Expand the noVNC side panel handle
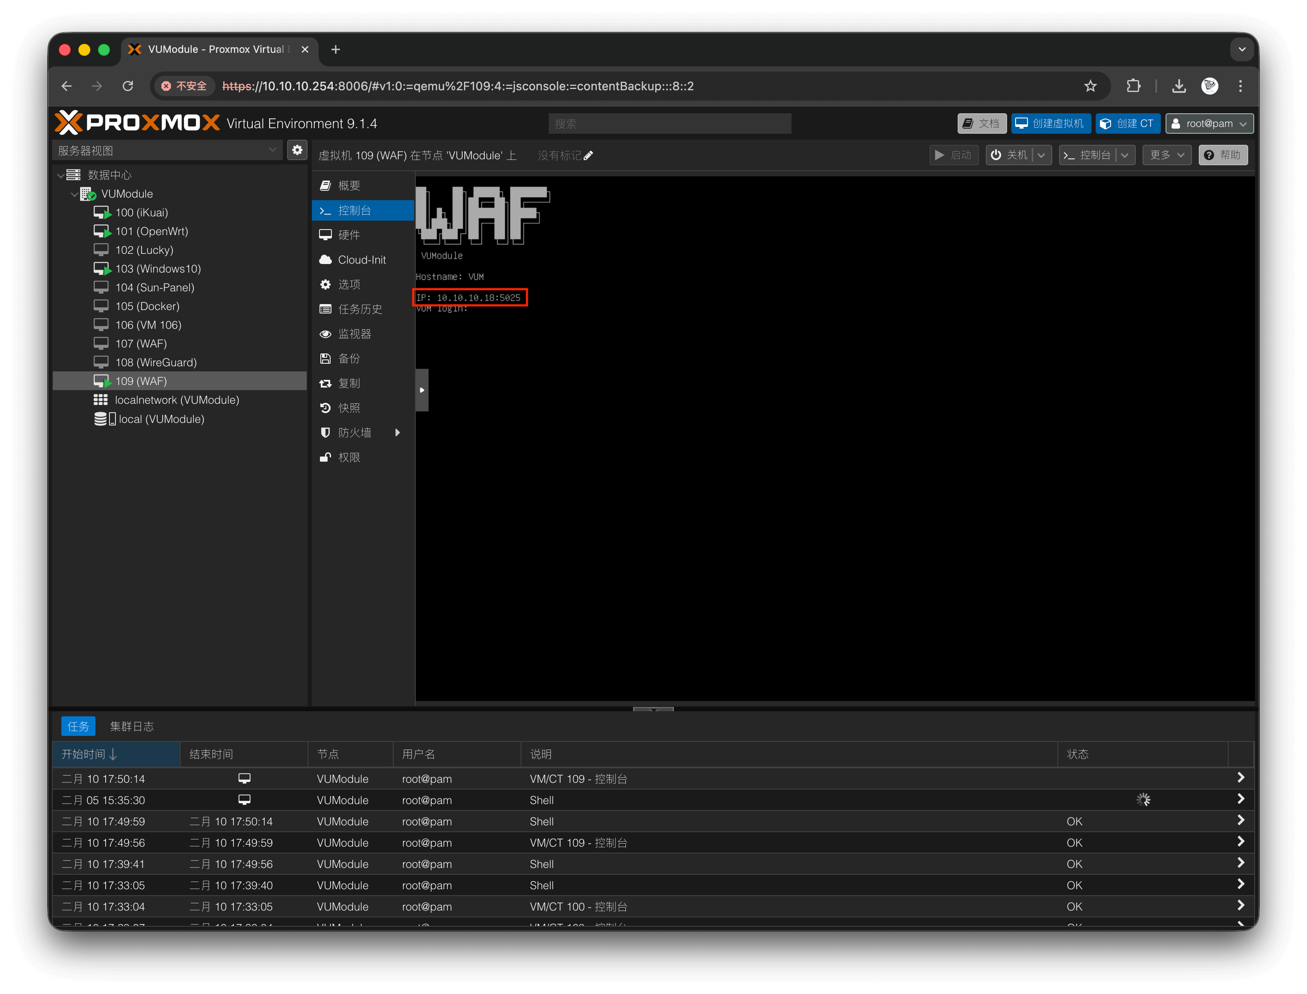 (421, 390)
